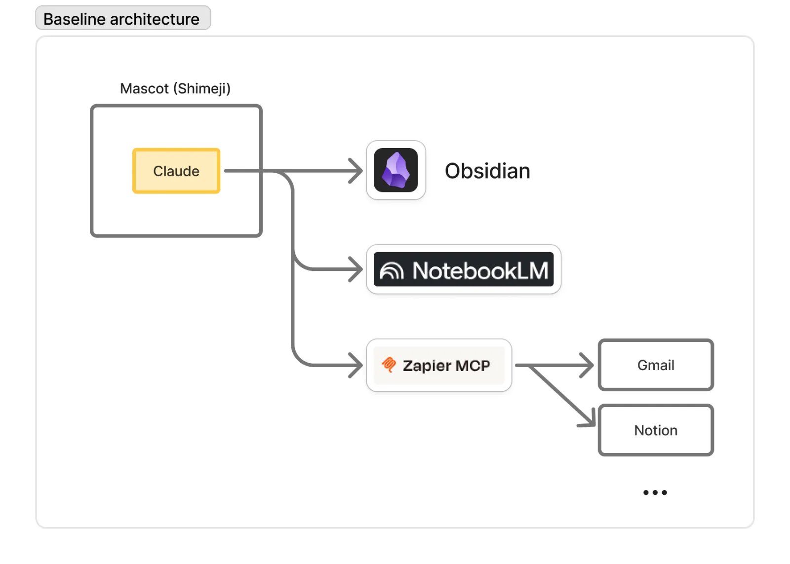Screen dimensions: 790x564
Task: Click the arrowhead pointing to Gmail
Action: tap(586, 365)
